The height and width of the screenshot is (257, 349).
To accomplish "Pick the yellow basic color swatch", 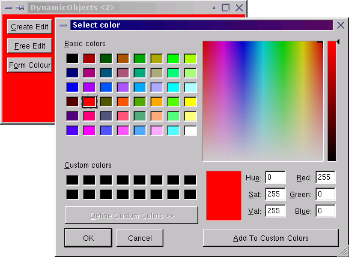I will coord(190,102).
